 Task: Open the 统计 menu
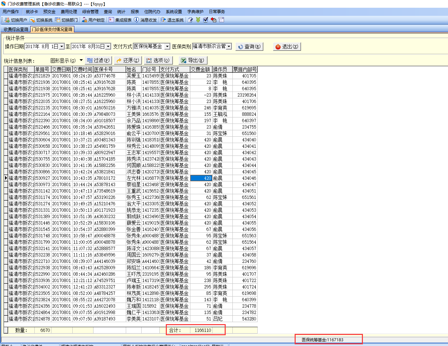(x=121, y=11)
